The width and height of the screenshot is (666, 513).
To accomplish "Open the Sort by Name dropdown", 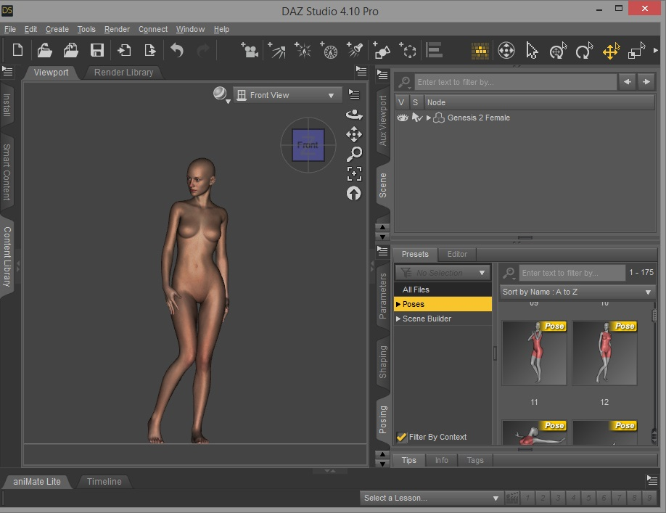I will click(577, 292).
